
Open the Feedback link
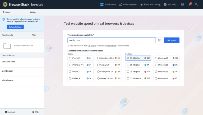10,112
